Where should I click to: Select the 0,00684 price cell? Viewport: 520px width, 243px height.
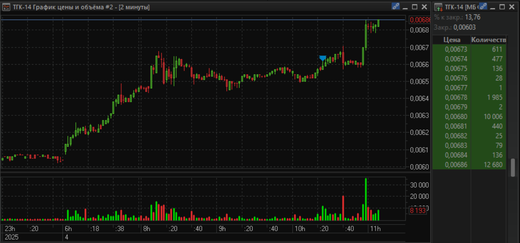coord(452,155)
